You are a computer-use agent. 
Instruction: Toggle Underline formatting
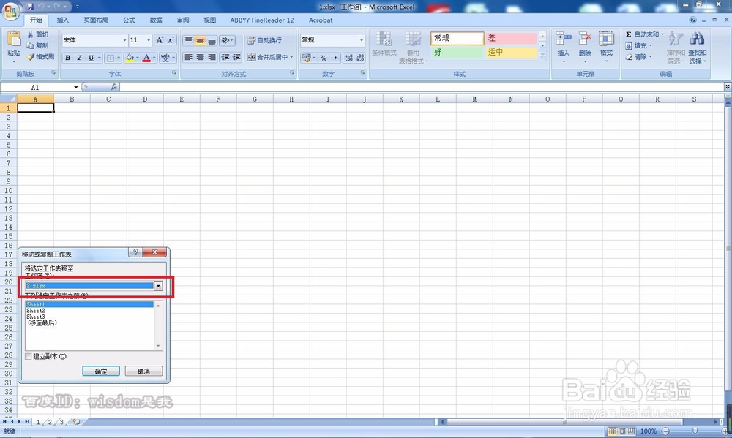tap(91, 58)
